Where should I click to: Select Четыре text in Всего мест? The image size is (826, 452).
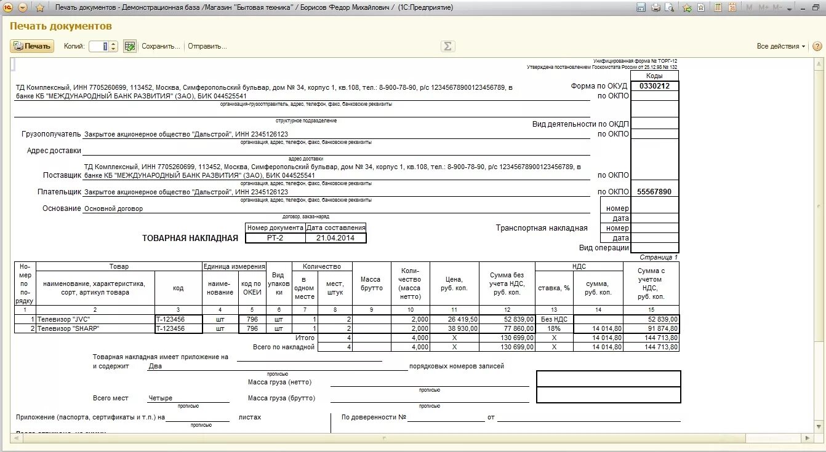[160, 398]
